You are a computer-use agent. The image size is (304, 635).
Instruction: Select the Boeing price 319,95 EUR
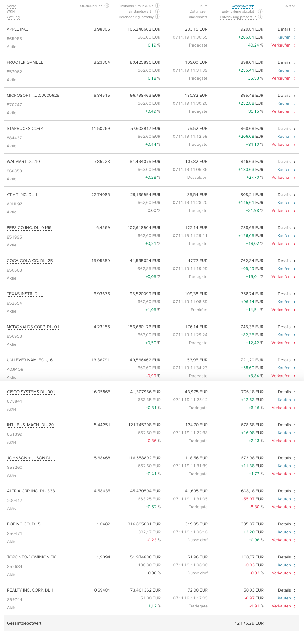[196, 524]
